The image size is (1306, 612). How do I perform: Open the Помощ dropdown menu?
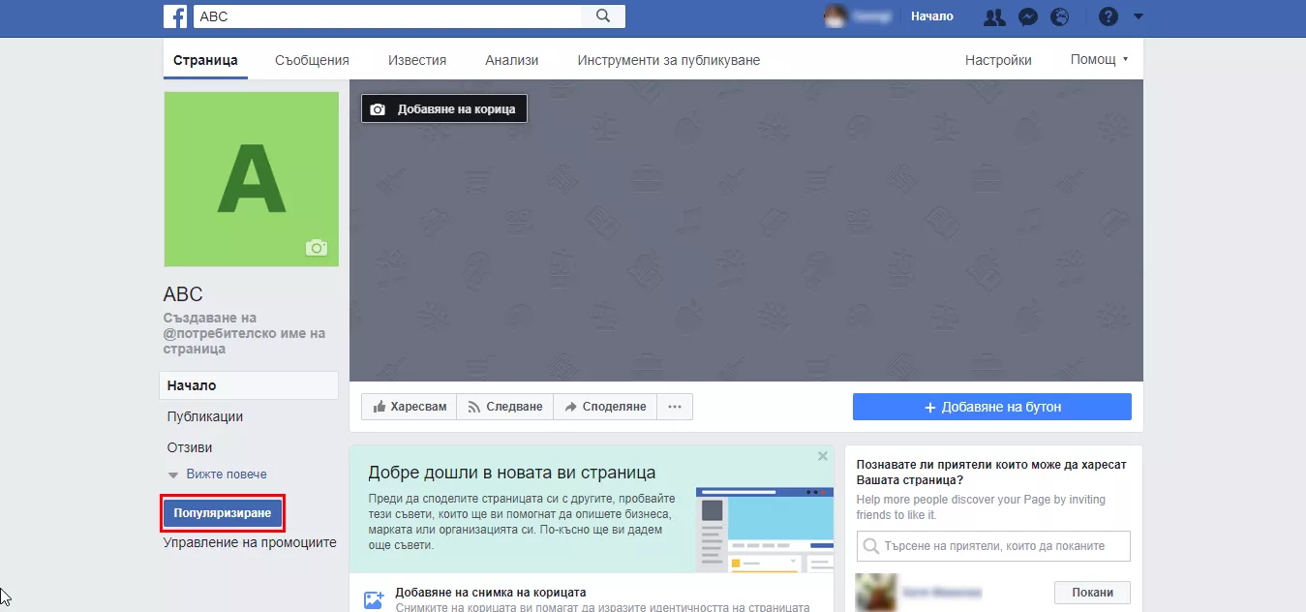pos(1099,59)
